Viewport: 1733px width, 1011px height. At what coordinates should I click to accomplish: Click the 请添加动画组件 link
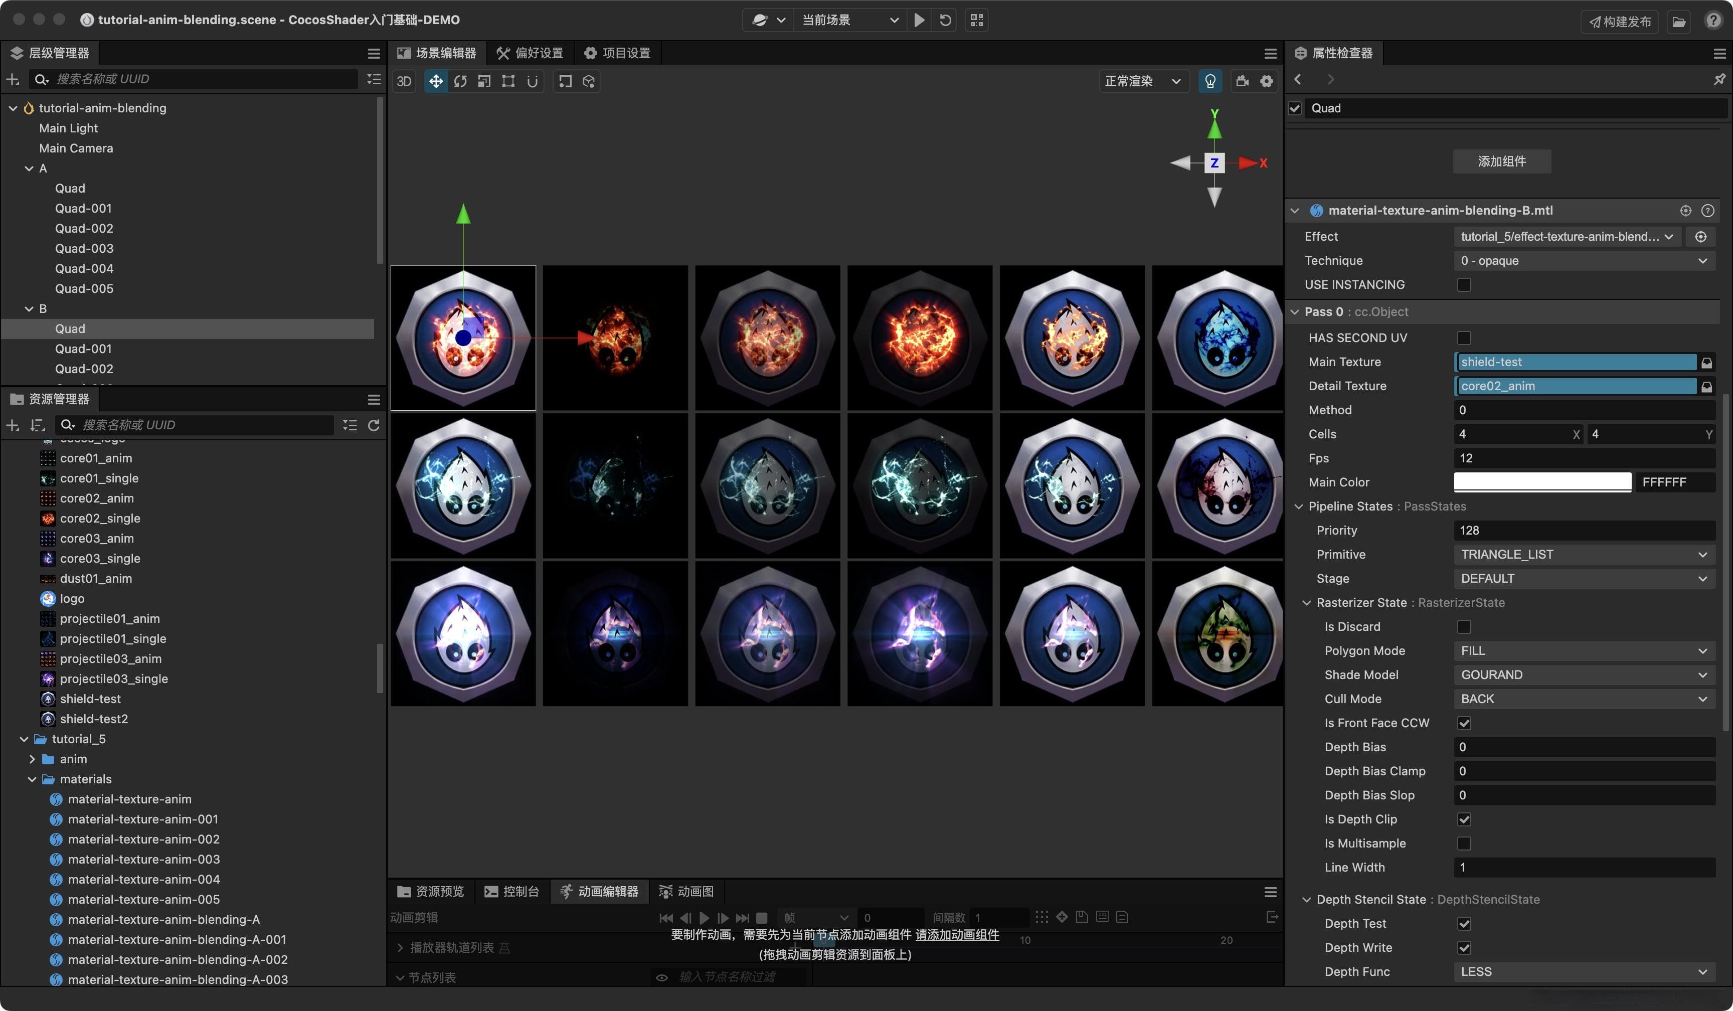(x=957, y=935)
